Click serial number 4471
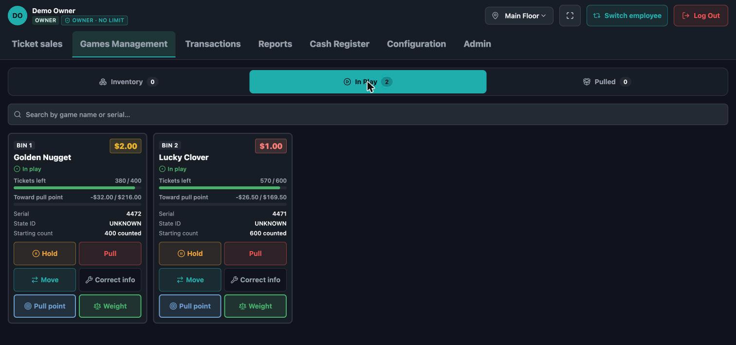This screenshot has height=345, width=736. click(279, 214)
